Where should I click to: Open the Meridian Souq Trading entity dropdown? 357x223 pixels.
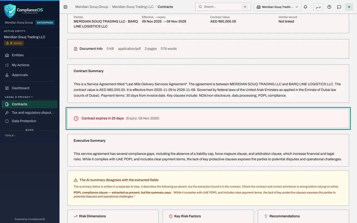click(x=278, y=7)
